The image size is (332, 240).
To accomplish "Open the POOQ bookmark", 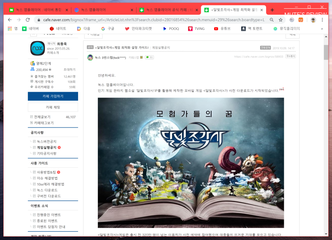I will coord(171,29).
